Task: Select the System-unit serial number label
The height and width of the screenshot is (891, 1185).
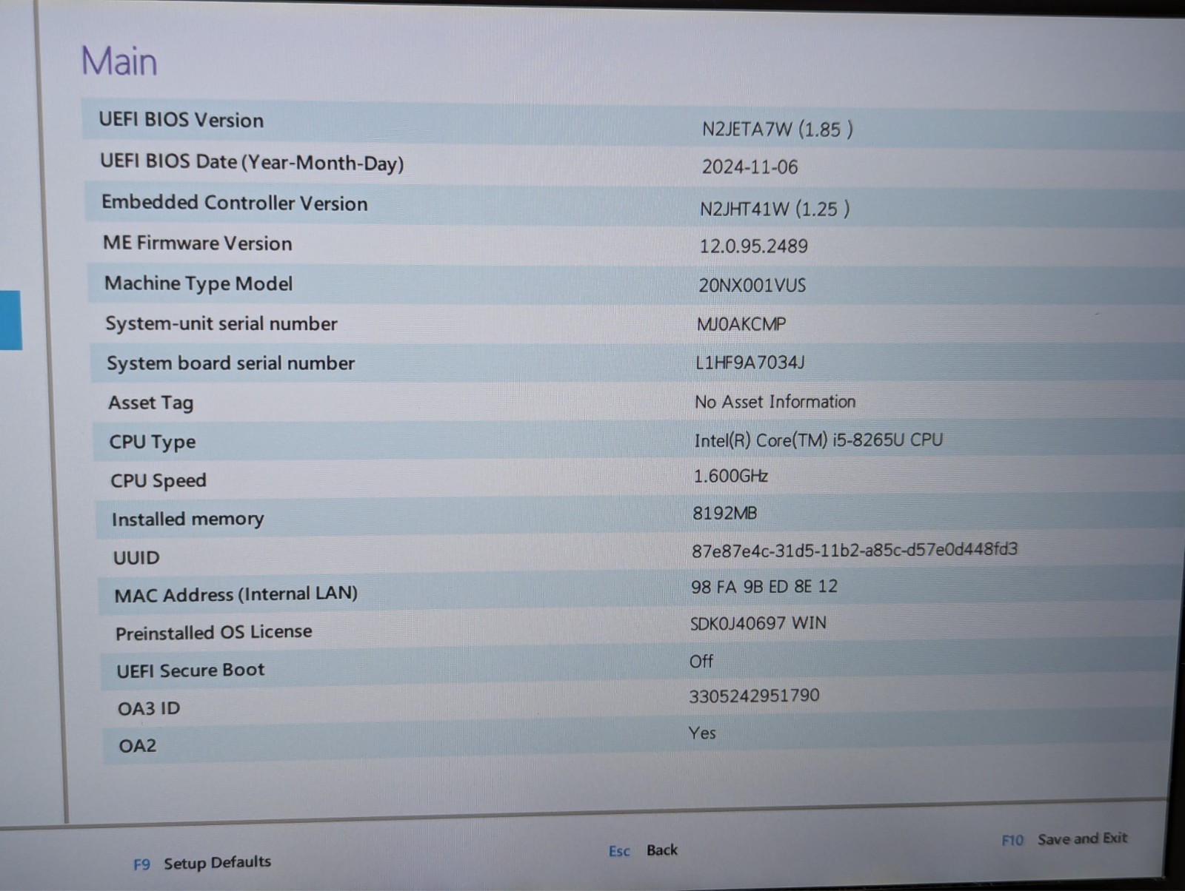Action: pos(221,323)
